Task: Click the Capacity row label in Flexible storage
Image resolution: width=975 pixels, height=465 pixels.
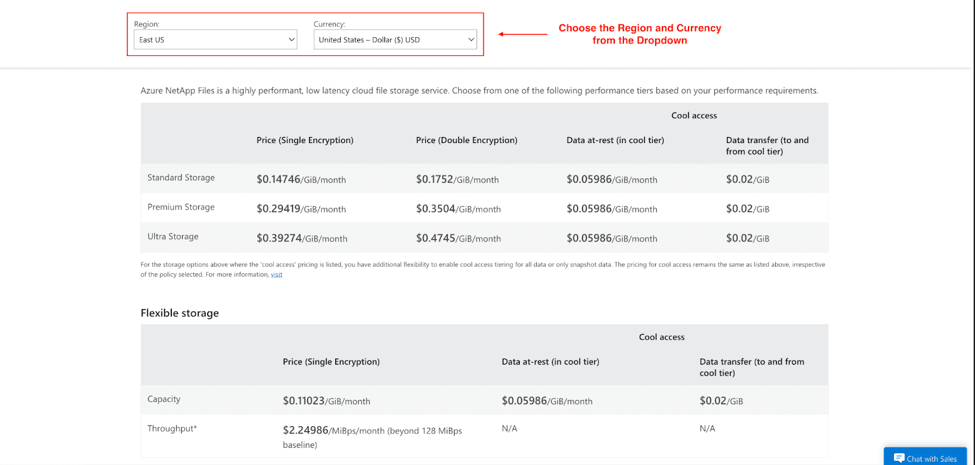Action: 164,399
